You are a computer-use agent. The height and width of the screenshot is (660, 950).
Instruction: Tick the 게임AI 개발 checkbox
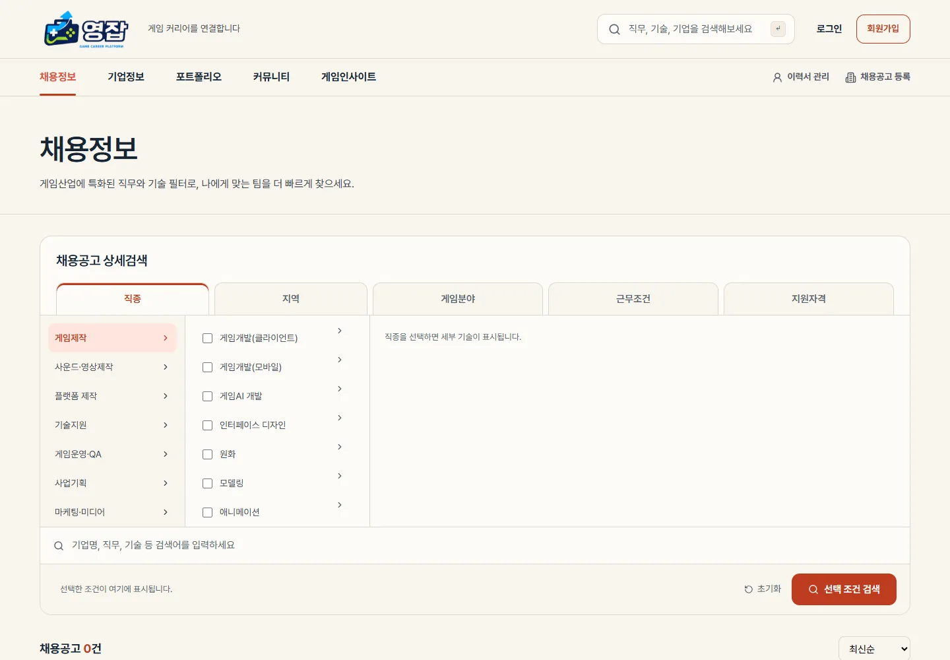(x=207, y=396)
